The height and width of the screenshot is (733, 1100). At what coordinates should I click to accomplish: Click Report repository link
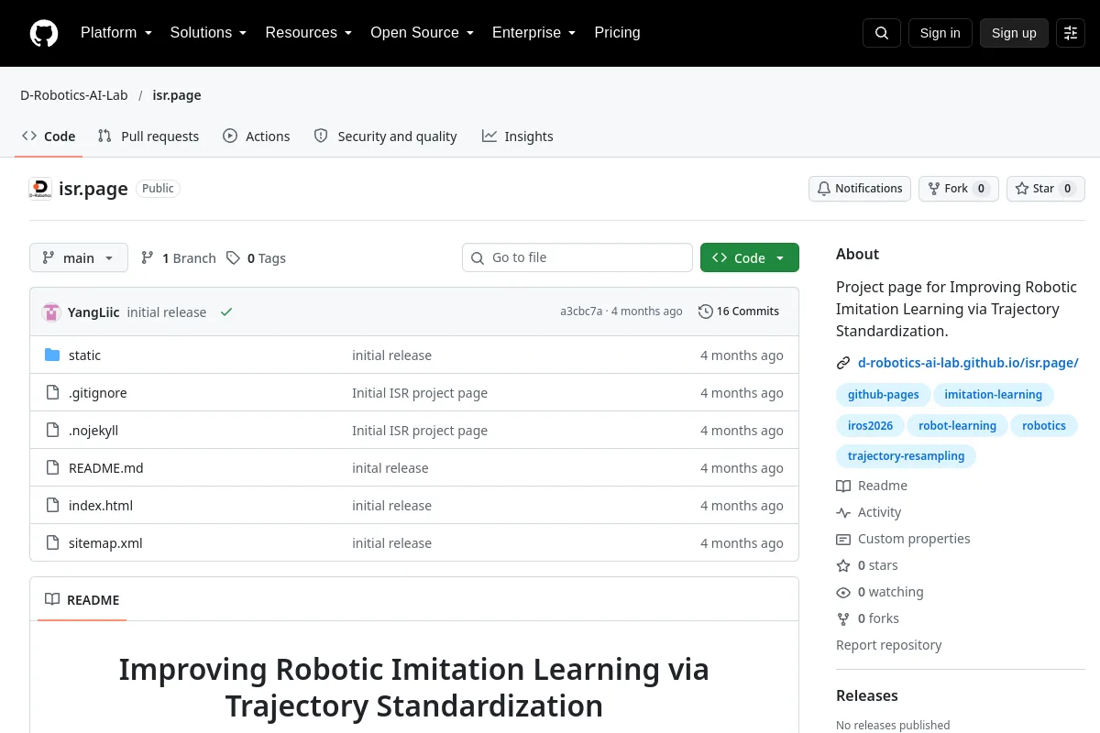click(x=889, y=645)
